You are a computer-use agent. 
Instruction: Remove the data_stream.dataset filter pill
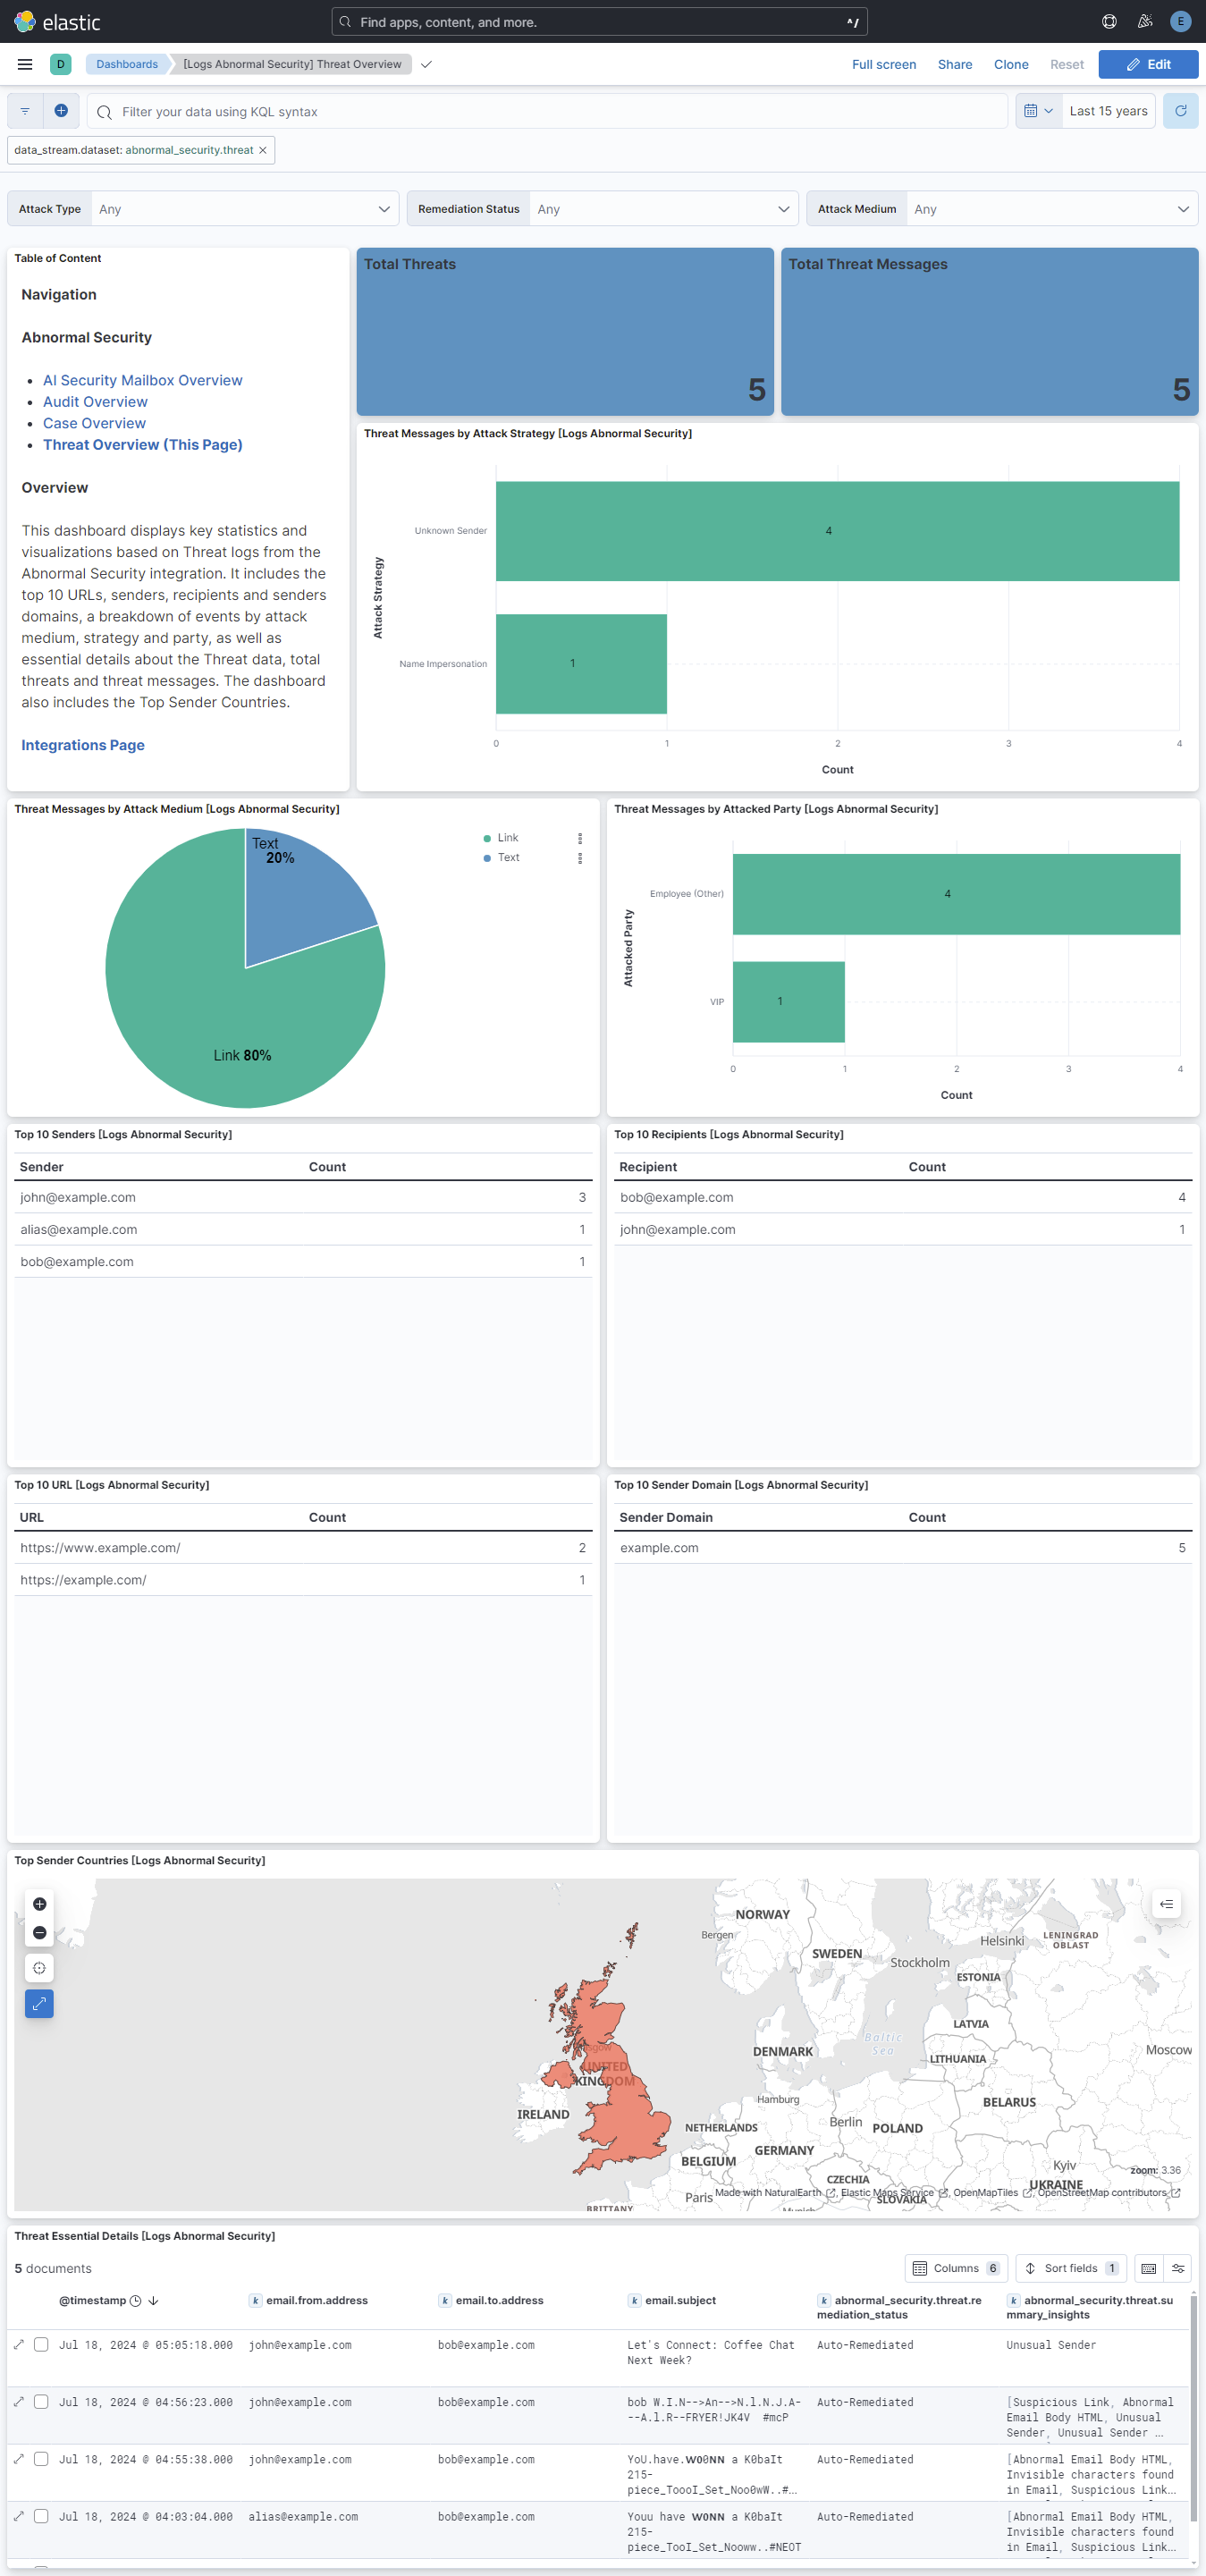tap(263, 150)
